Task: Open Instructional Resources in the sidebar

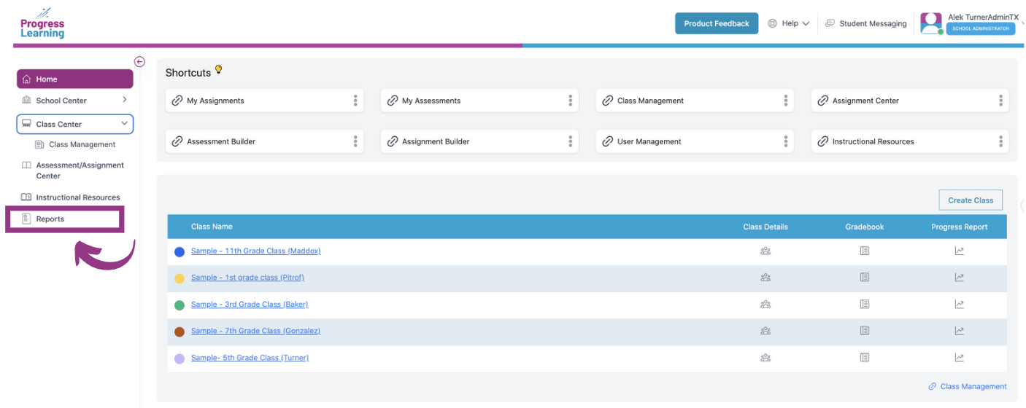Action: [x=71, y=197]
